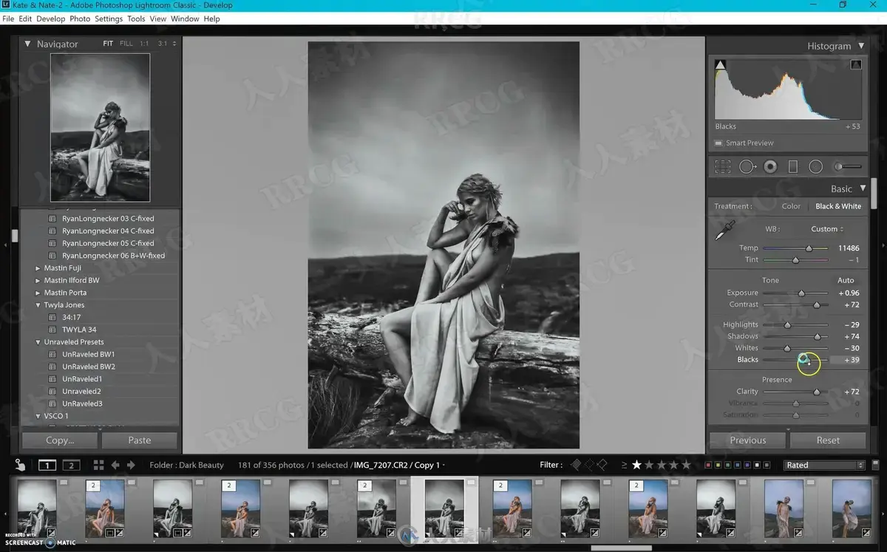
Task: Pick the White Balance eyedropper tool
Action: click(x=724, y=231)
